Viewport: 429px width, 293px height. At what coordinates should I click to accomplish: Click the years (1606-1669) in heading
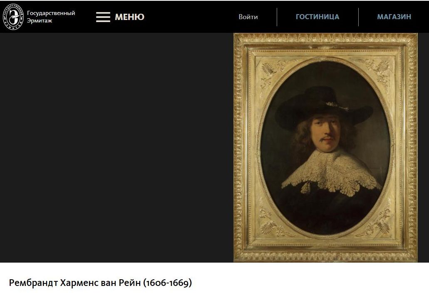click(167, 283)
